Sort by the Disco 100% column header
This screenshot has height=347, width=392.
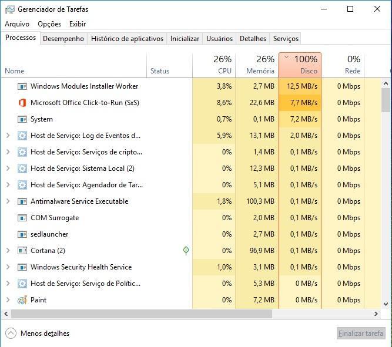pos(300,65)
